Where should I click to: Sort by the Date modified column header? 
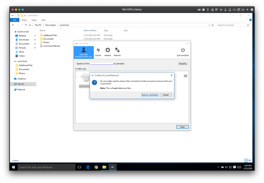90,30
